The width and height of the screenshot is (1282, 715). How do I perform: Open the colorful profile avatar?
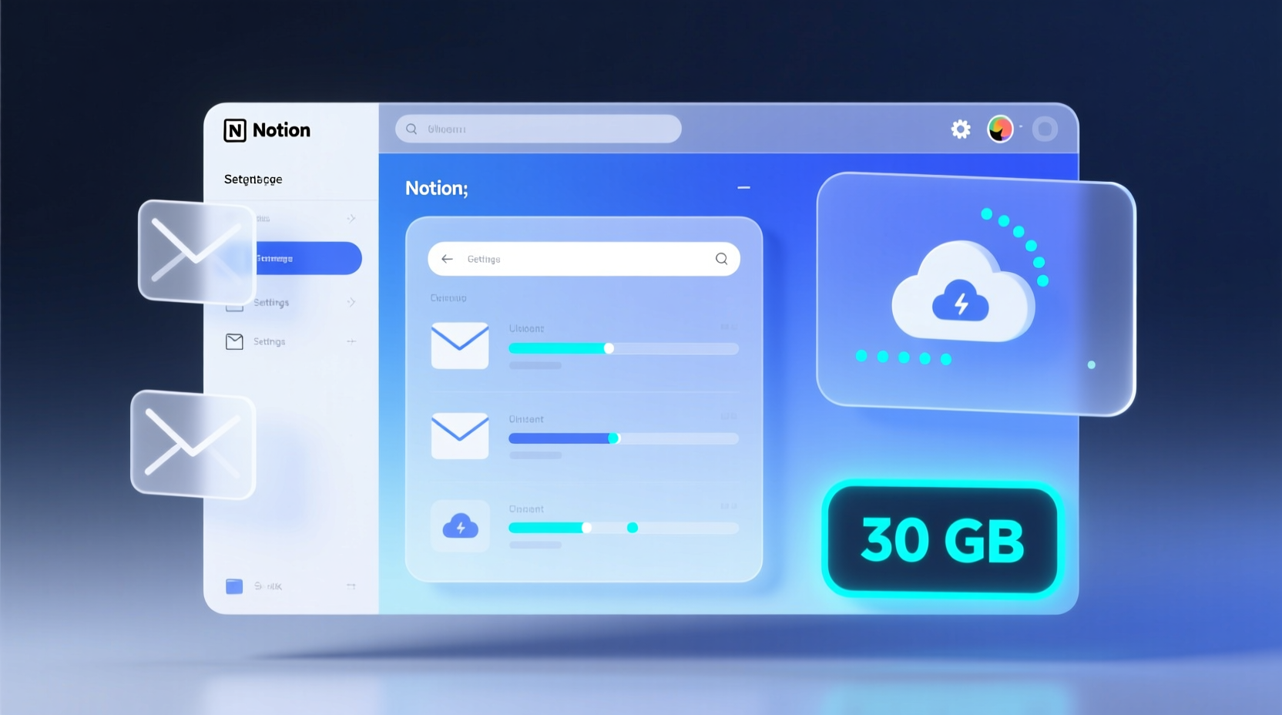(1000, 129)
